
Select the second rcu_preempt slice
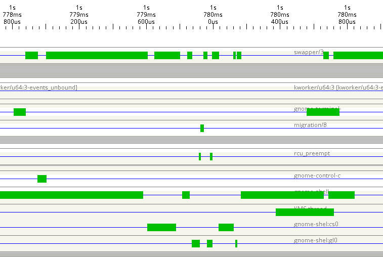coord(211,156)
